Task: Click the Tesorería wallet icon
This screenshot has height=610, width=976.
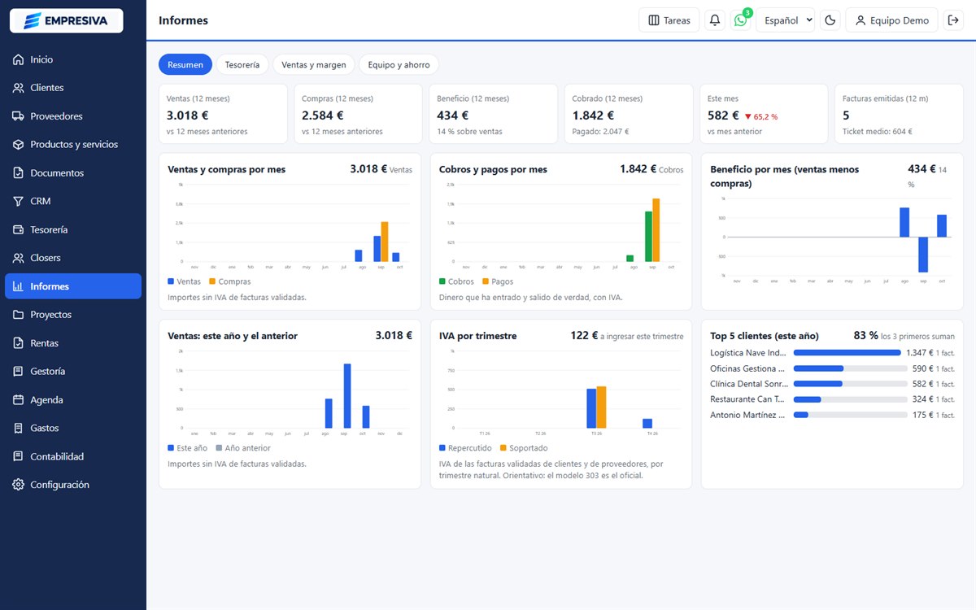Action: click(18, 229)
